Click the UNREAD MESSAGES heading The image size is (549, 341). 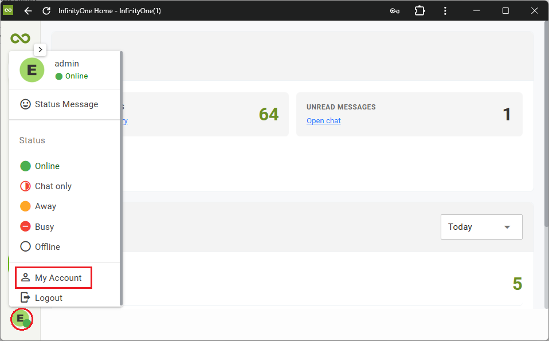341,107
